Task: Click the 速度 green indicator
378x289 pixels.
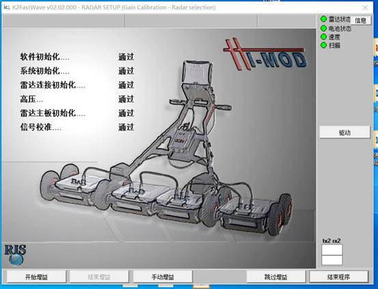Action: coord(323,37)
